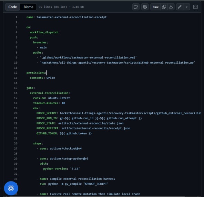Screen dimensions: 204x197
Task: Click 'runs-on: ubuntu-latest' line
Action: tap(52, 98)
